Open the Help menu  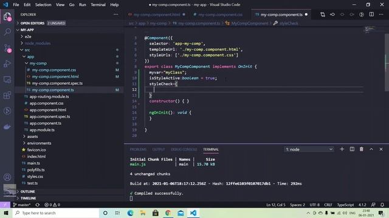point(114,5)
